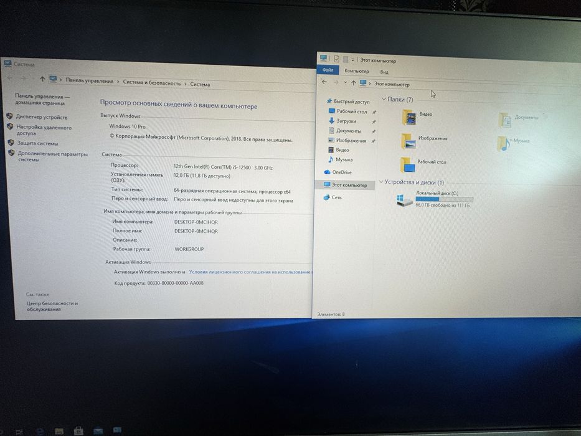Click New folder icon in Explorer title bar
Viewport: 581px width, 436px height.
coord(346,59)
